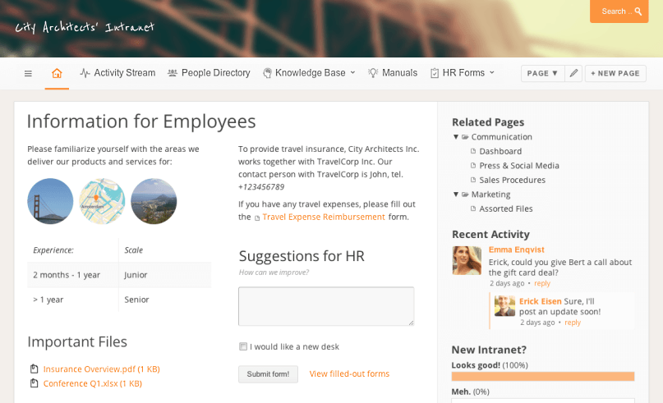Click the Submit form! button
The image size is (663, 403).
pos(268,373)
